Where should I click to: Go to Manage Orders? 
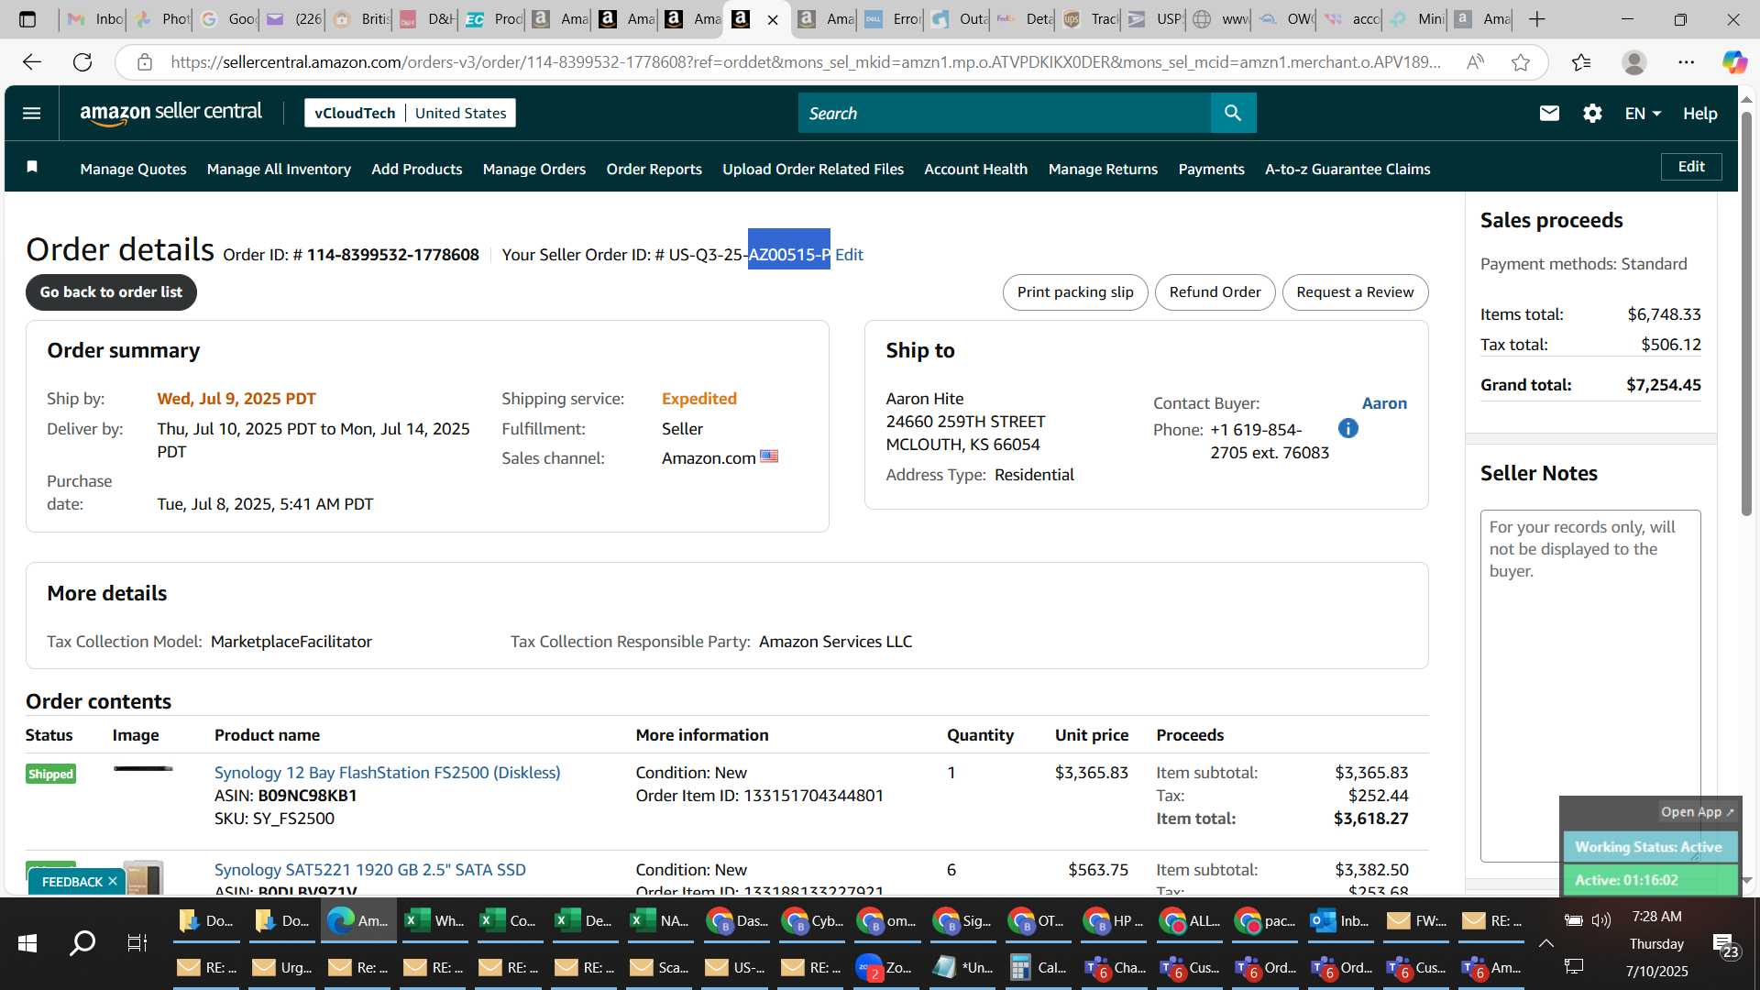click(534, 169)
